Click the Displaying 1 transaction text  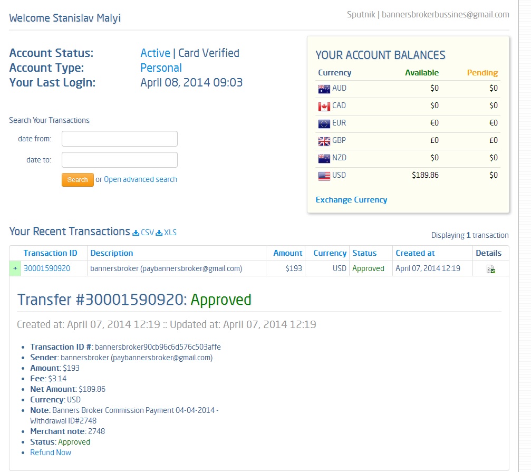pyautogui.click(x=470, y=235)
